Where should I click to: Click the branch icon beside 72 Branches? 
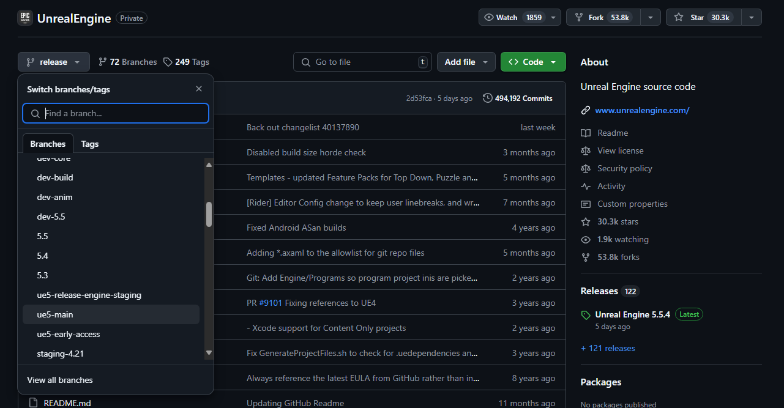click(x=103, y=62)
